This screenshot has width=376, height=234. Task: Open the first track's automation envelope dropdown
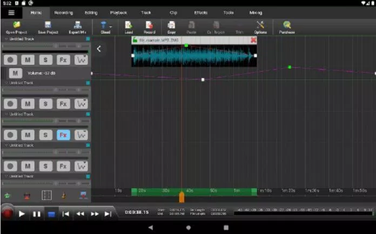tap(81, 60)
